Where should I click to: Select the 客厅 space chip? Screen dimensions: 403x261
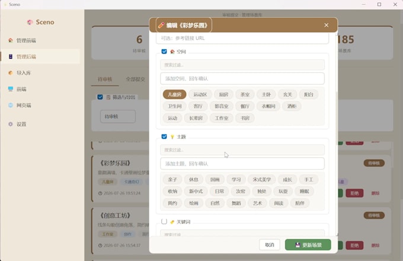pyautogui.click(x=198, y=106)
